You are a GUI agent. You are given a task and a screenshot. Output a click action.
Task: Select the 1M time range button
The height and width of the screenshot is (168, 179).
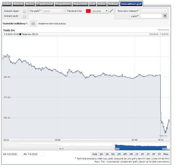(x=119, y=154)
